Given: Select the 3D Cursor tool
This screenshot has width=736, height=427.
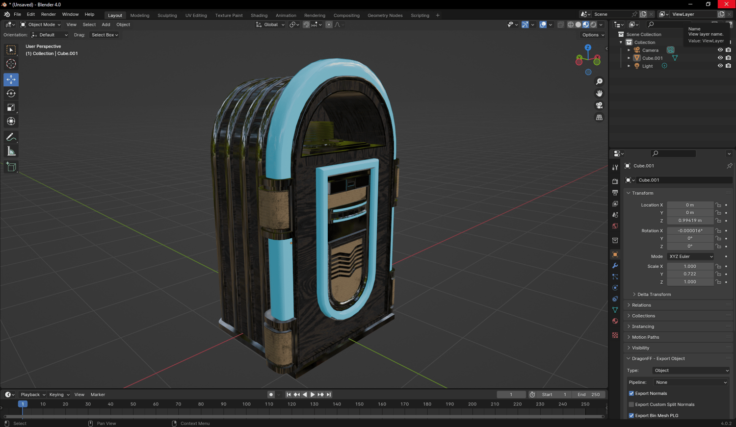Looking at the screenshot, I should pyautogui.click(x=11, y=64).
